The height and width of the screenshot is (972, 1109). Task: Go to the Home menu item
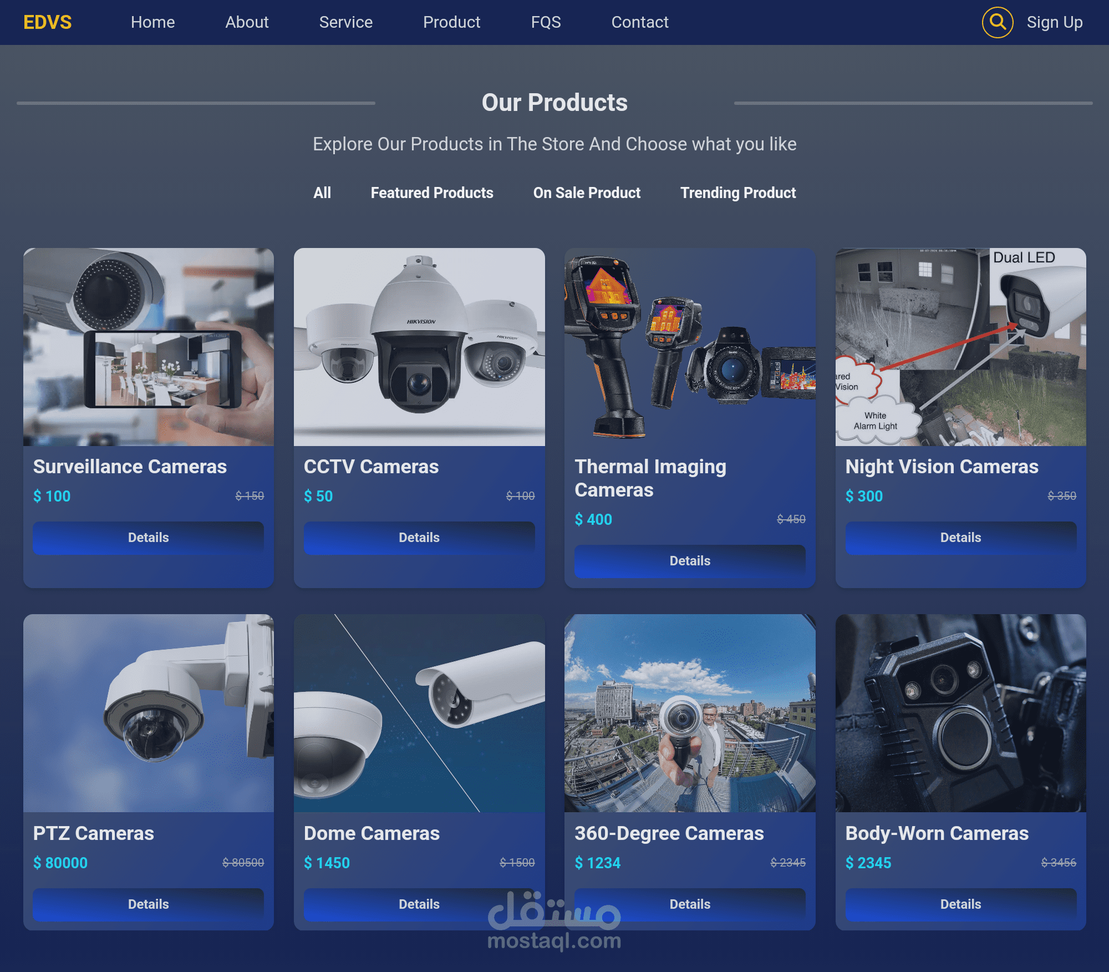152,22
